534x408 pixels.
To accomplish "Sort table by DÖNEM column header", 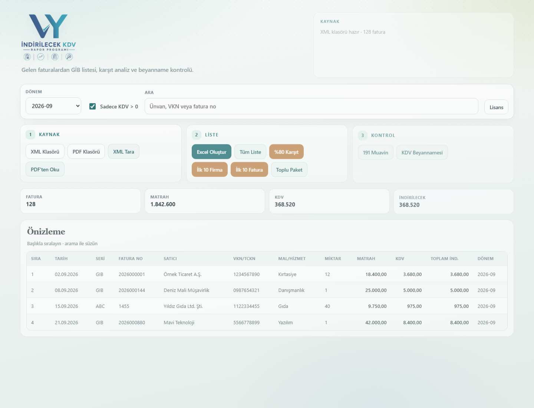I will pyautogui.click(x=485, y=259).
